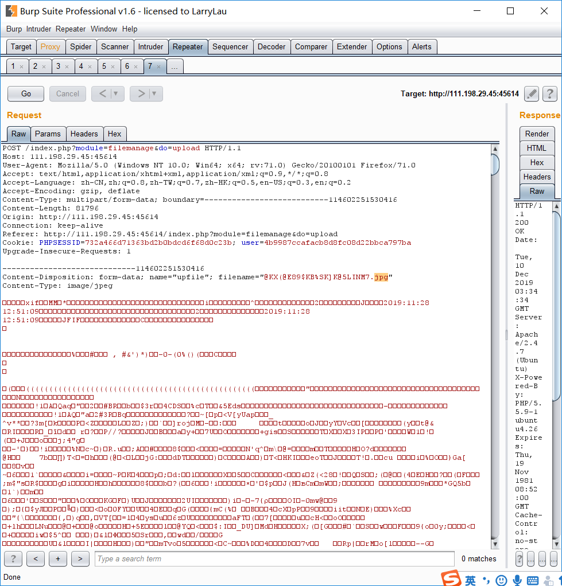Switch to the Comparer tab
The width and height of the screenshot is (562, 586).
click(x=311, y=47)
